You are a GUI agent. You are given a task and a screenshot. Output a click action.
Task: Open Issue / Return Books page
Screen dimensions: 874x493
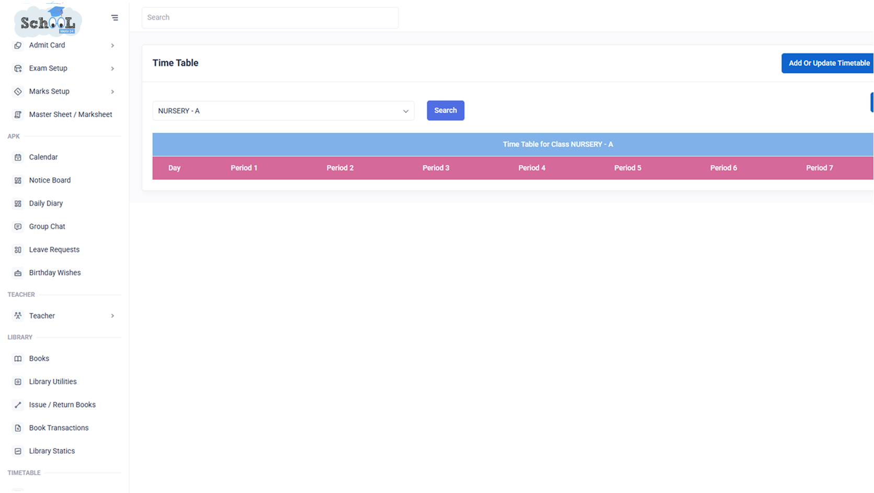[62, 405]
